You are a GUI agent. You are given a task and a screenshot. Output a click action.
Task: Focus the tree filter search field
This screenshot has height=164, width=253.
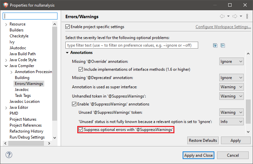click(30, 16)
